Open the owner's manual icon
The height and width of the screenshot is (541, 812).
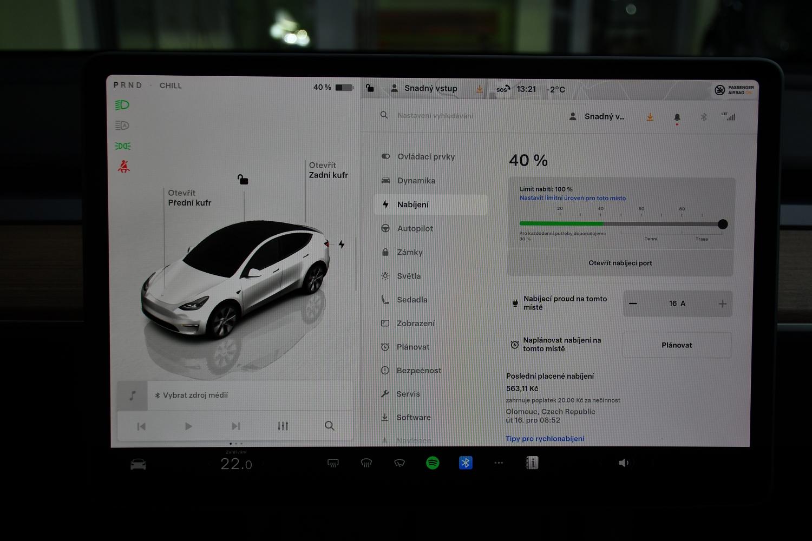[532, 463]
